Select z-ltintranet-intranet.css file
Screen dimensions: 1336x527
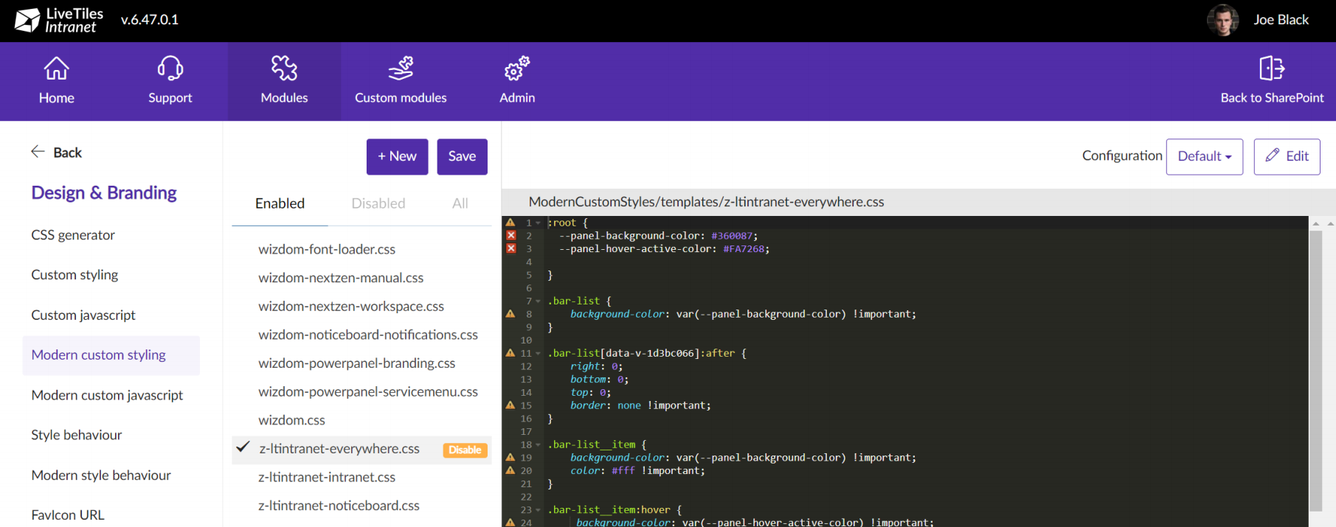click(x=327, y=477)
